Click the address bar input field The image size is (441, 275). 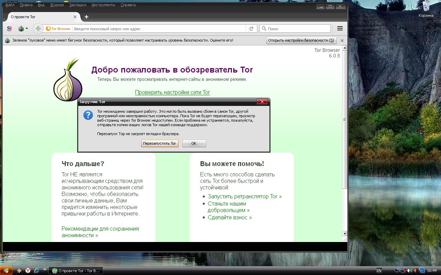point(159,29)
